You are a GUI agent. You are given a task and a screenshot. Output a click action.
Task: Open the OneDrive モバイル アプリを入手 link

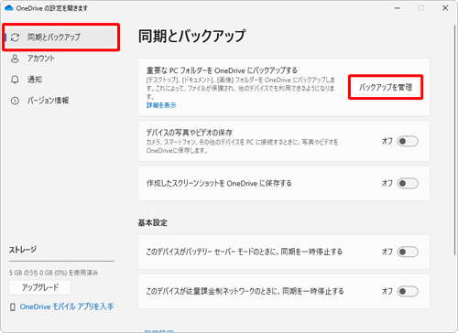67,306
